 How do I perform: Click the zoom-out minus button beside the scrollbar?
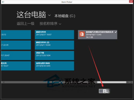pos(132,82)
